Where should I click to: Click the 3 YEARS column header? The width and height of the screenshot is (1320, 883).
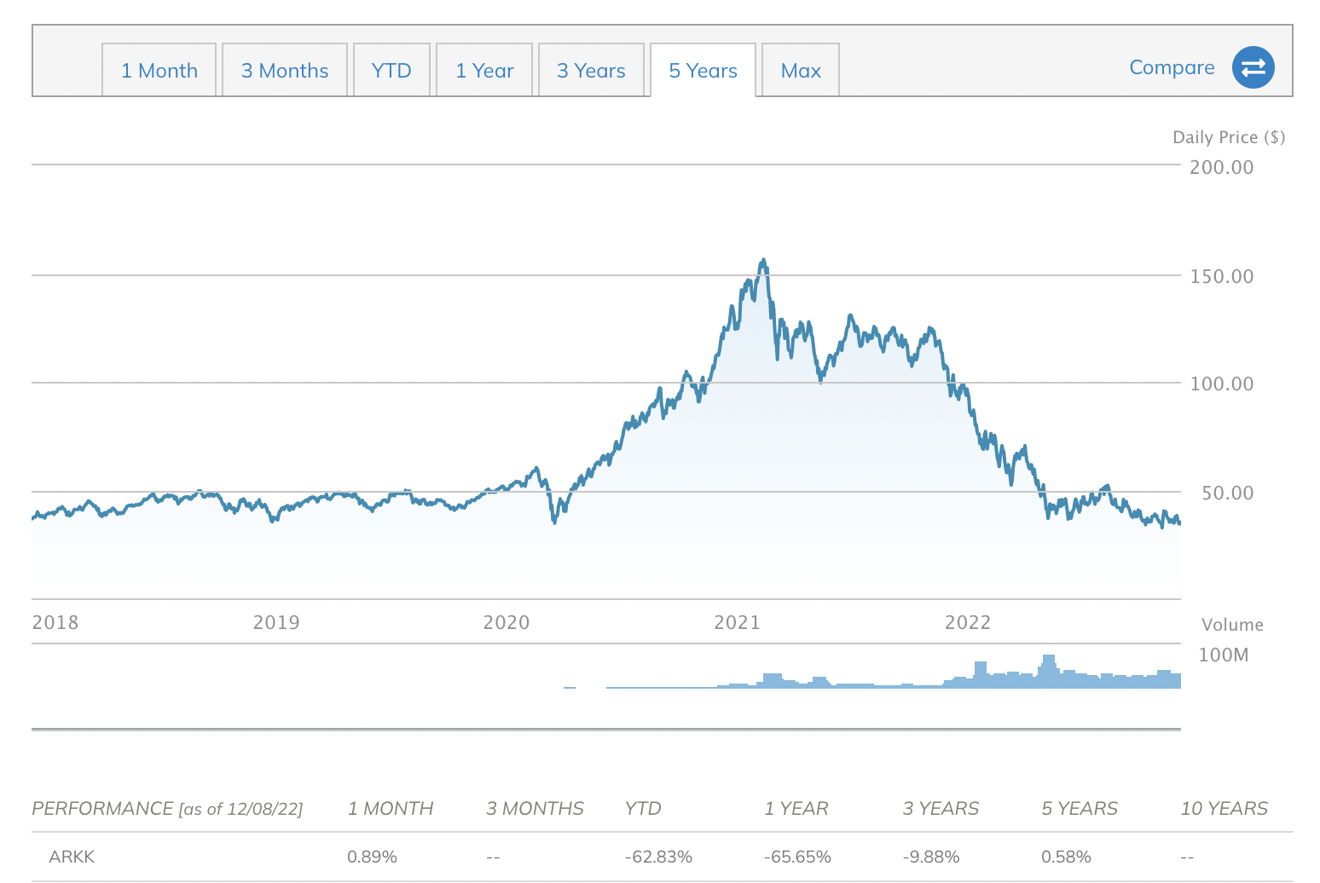coord(941,809)
